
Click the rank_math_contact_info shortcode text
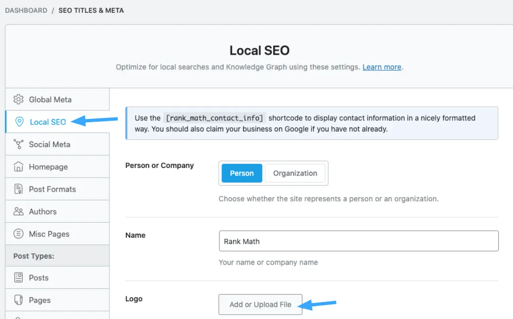coord(215,118)
